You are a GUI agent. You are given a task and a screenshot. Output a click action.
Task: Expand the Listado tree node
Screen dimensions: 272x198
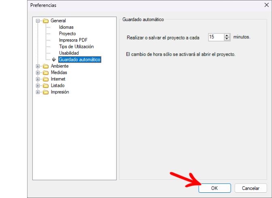pos(38,86)
